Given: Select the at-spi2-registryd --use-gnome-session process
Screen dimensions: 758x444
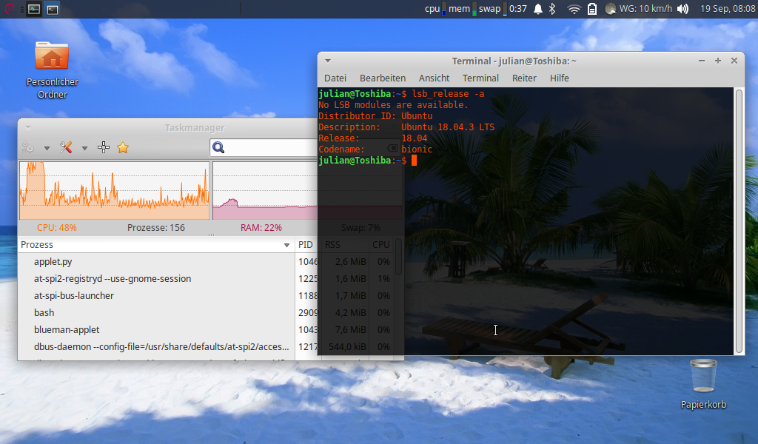Looking at the screenshot, I should pyautogui.click(x=206, y=278).
